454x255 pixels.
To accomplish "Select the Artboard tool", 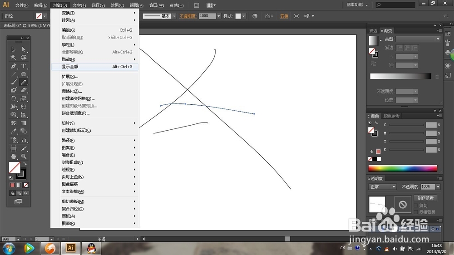I will coord(14,148).
